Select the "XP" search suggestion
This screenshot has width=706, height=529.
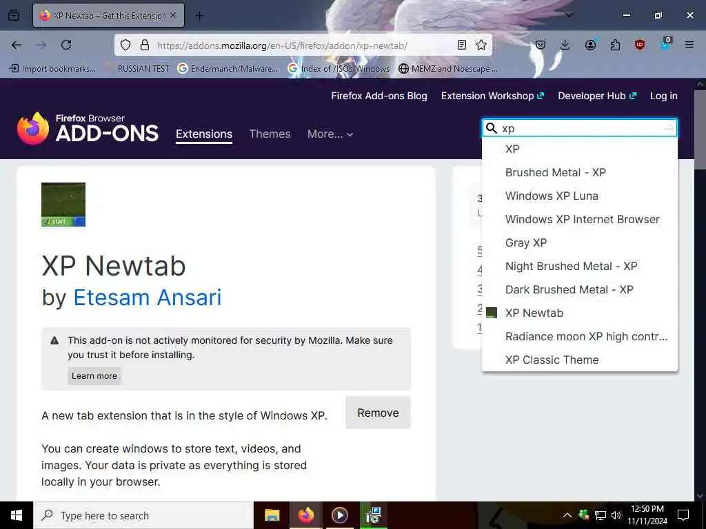tap(579, 149)
